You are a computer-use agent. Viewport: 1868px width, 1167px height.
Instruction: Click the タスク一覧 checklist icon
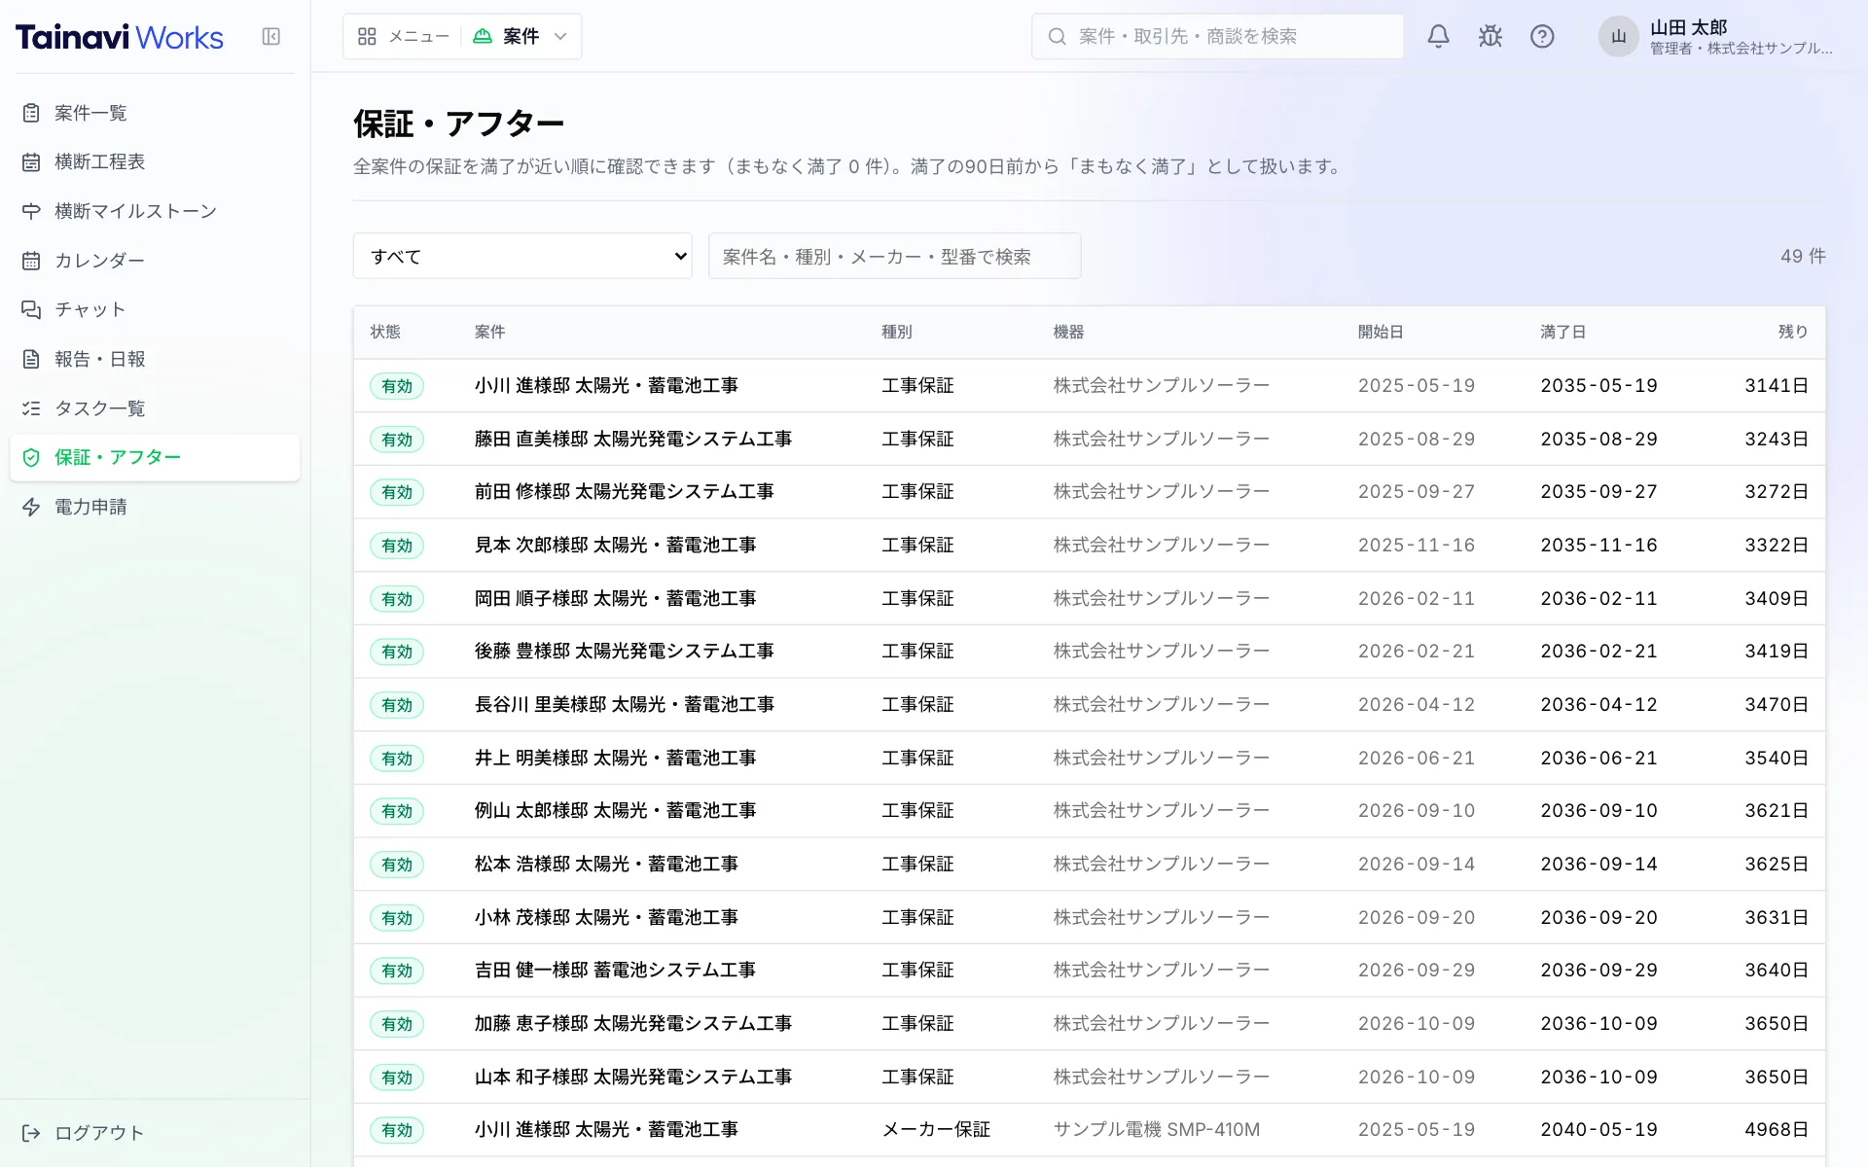click(31, 408)
